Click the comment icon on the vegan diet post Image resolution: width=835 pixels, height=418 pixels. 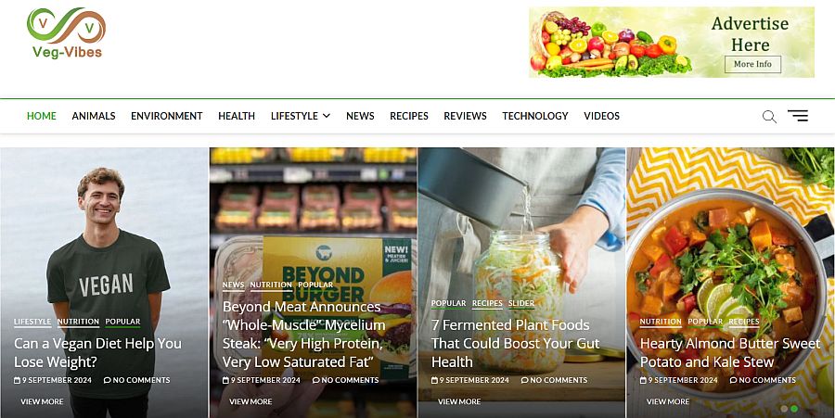(x=107, y=380)
